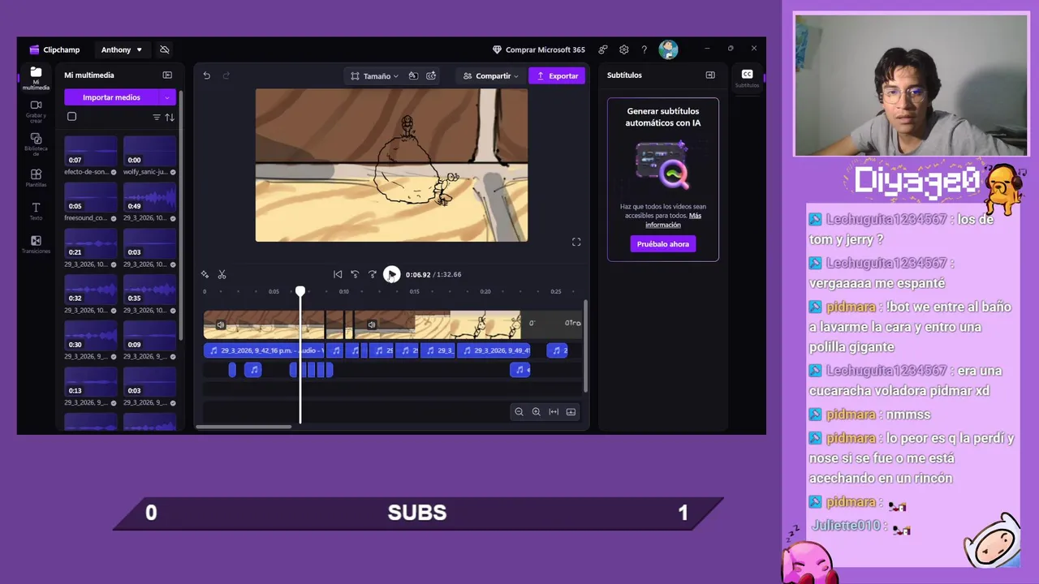Click Comprar Microsoft 365
The image size is (1039, 584).
coord(539,49)
